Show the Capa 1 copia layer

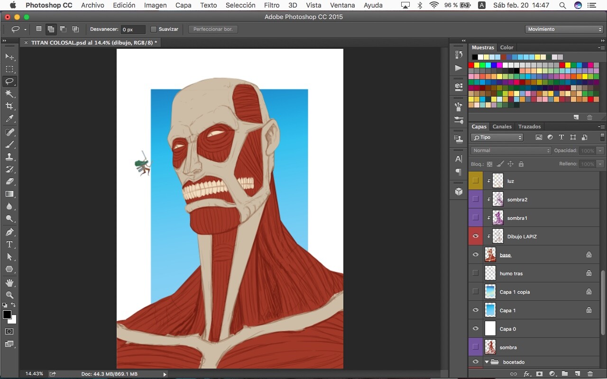(x=476, y=292)
